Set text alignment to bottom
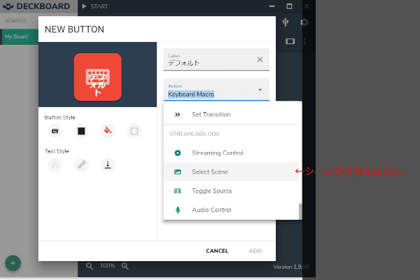The width and height of the screenshot is (420, 280). coord(108,164)
